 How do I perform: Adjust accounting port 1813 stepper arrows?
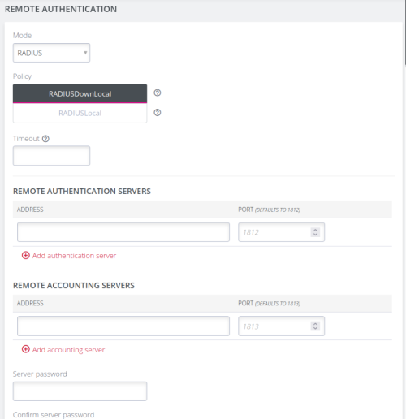(x=315, y=326)
